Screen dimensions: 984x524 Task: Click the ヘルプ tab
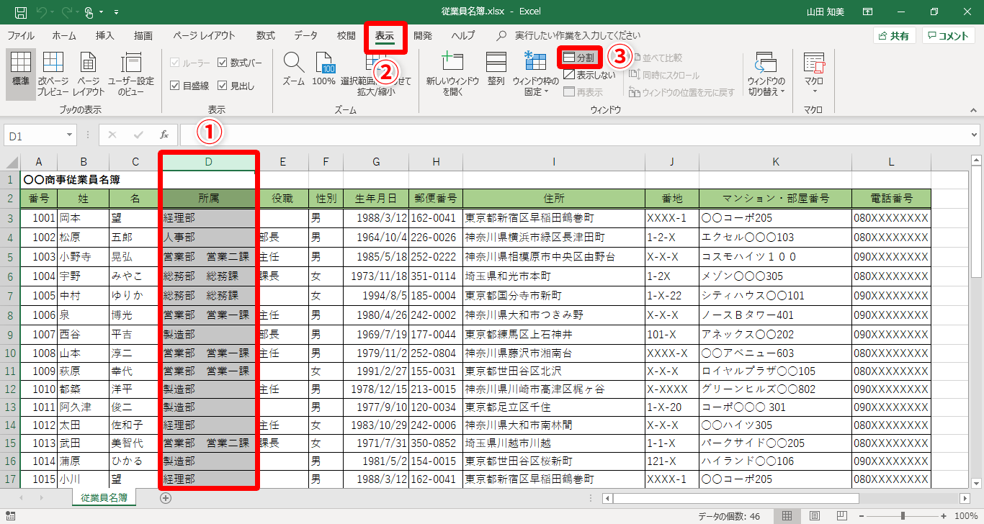[463, 35]
